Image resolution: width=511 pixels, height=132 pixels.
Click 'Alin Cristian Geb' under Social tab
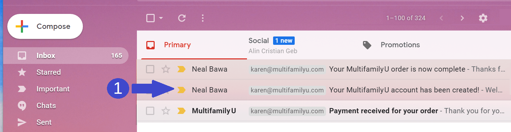point(273,51)
